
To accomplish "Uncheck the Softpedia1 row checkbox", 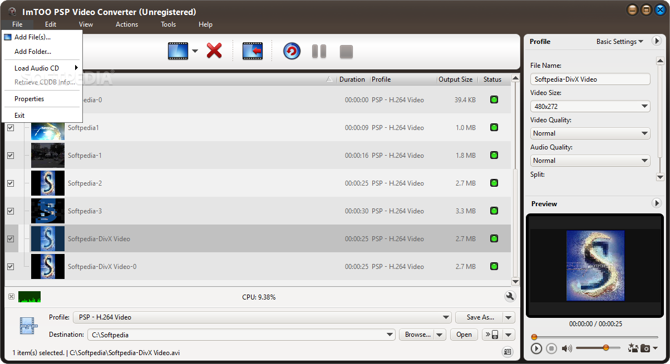I will pyautogui.click(x=11, y=127).
